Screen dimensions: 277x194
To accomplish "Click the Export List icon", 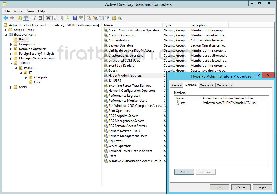I will (67, 18).
